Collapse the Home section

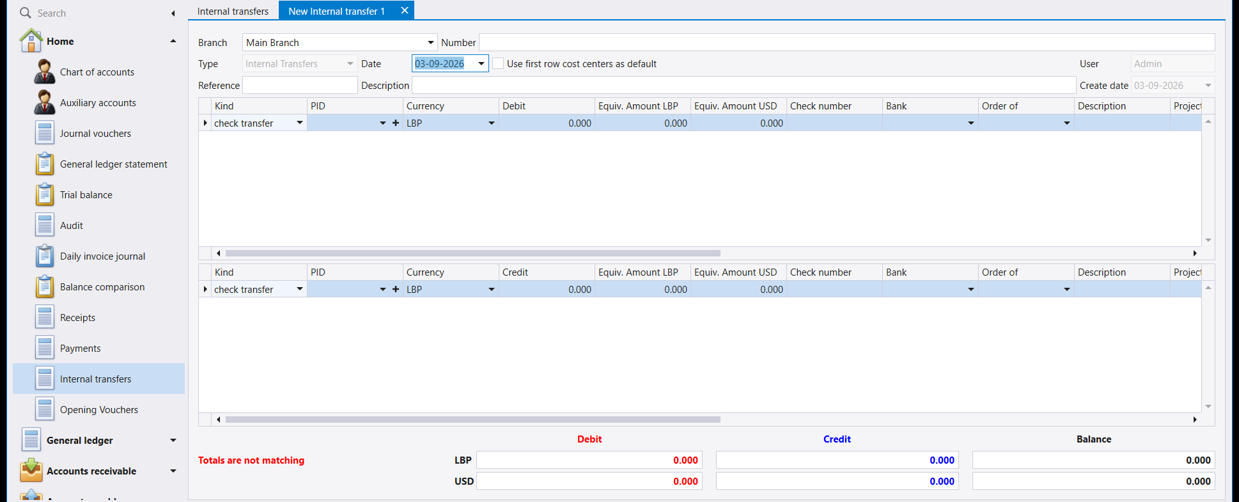pyautogui.click(x=173, y=41)
